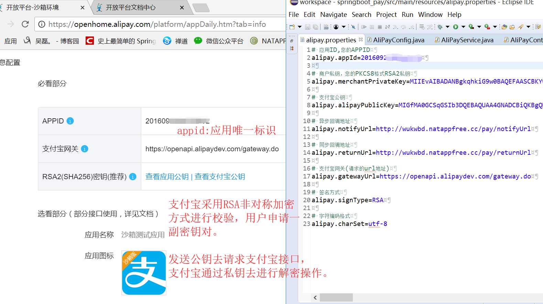Open the Edit menu in Eclipse
Image resolution: width=543 pixels, height=304 pixels.
coord(309,14)
